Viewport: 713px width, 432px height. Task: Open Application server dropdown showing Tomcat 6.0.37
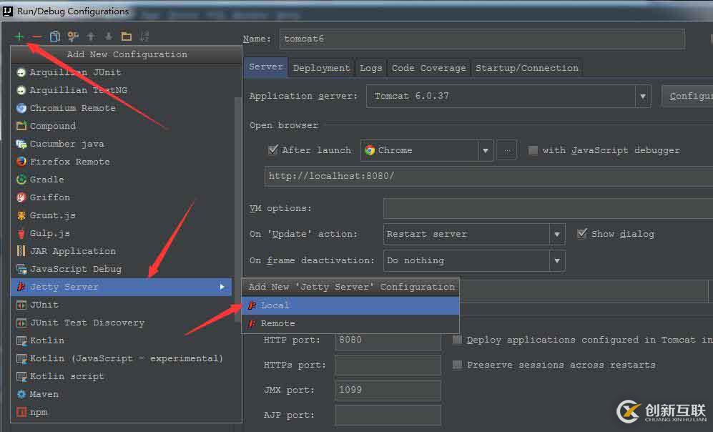point(508,96)
